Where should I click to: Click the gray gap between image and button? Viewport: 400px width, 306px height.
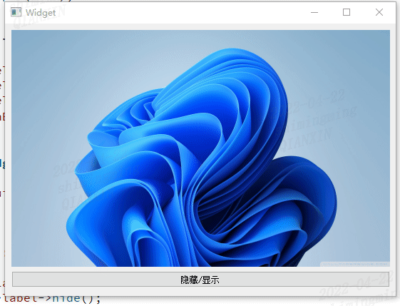point(200,269)
